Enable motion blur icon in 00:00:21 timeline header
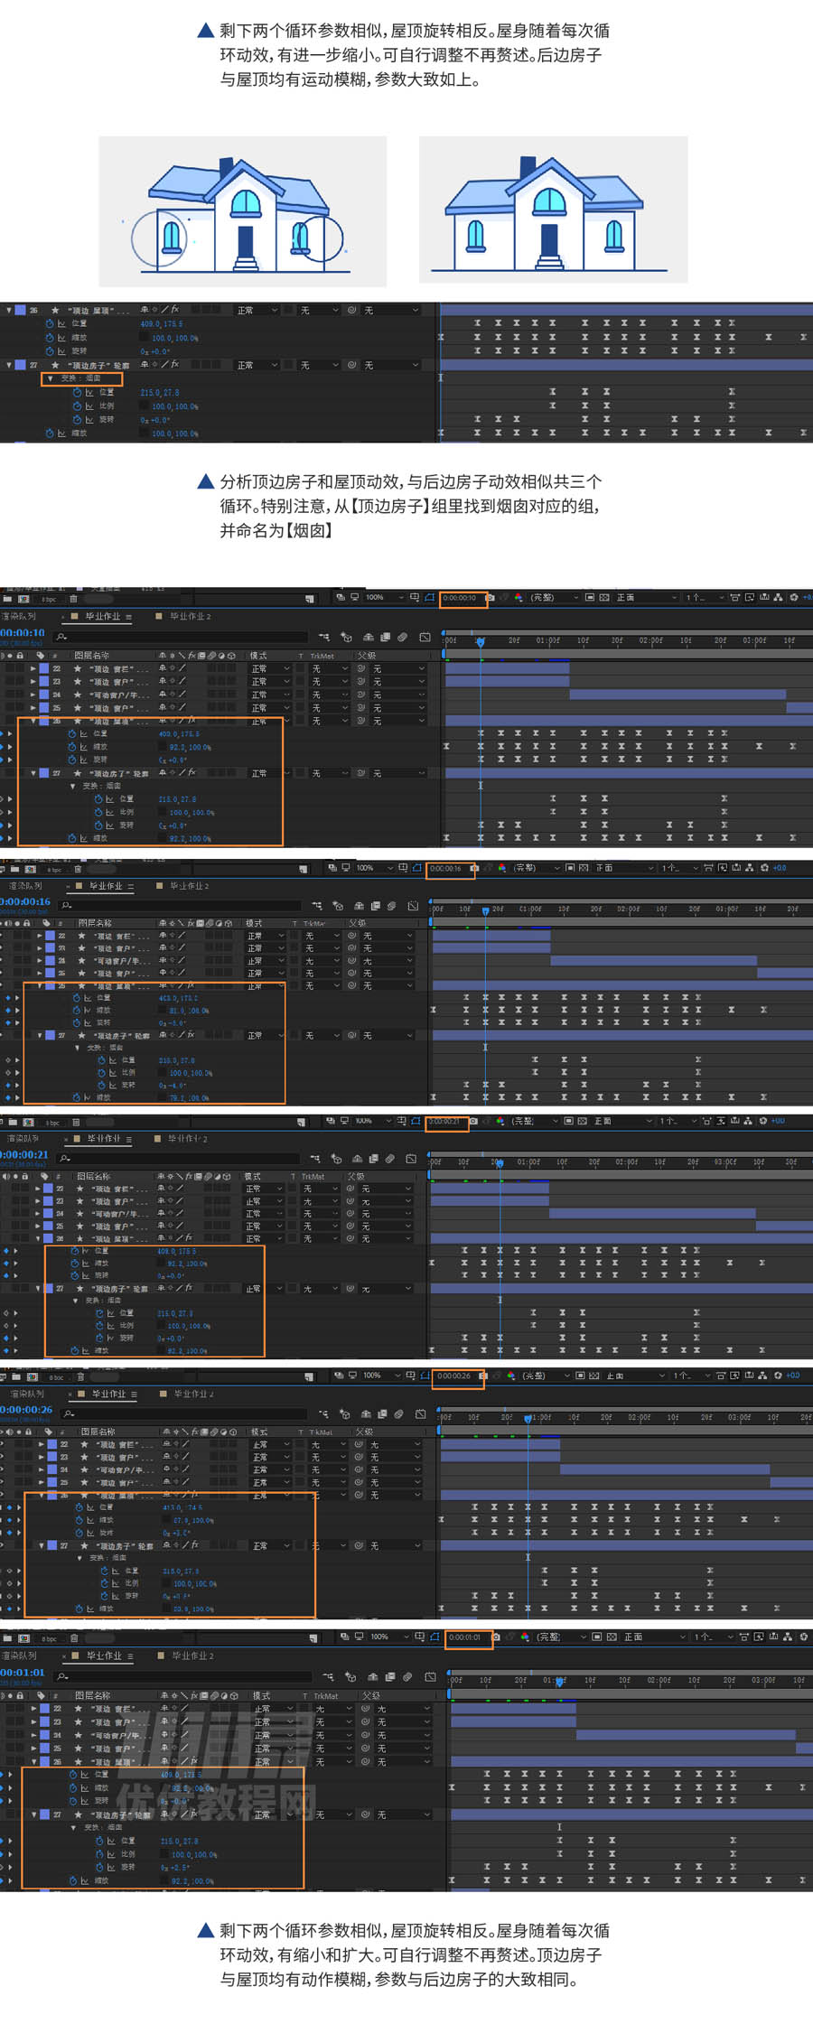This screenshot has height=2024, width=813. coord(389,1158)
